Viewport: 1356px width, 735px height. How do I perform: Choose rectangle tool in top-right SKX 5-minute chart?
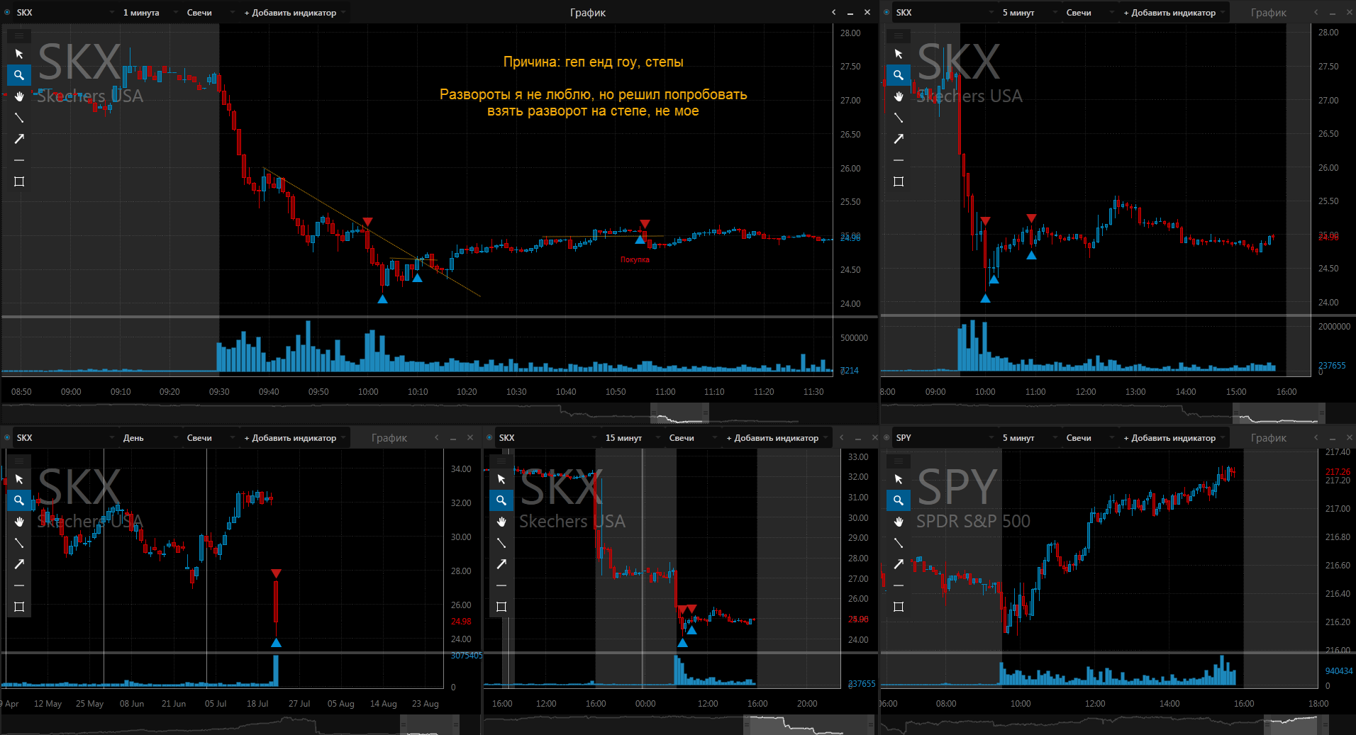point(899,181)
